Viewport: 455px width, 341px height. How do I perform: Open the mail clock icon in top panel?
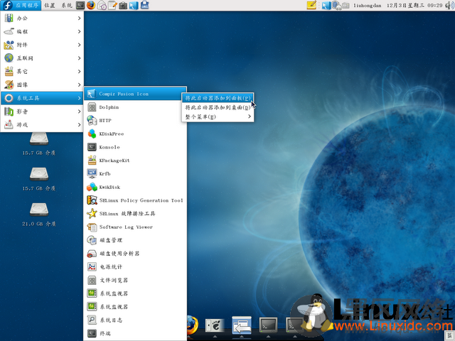[x=102, y=5]
